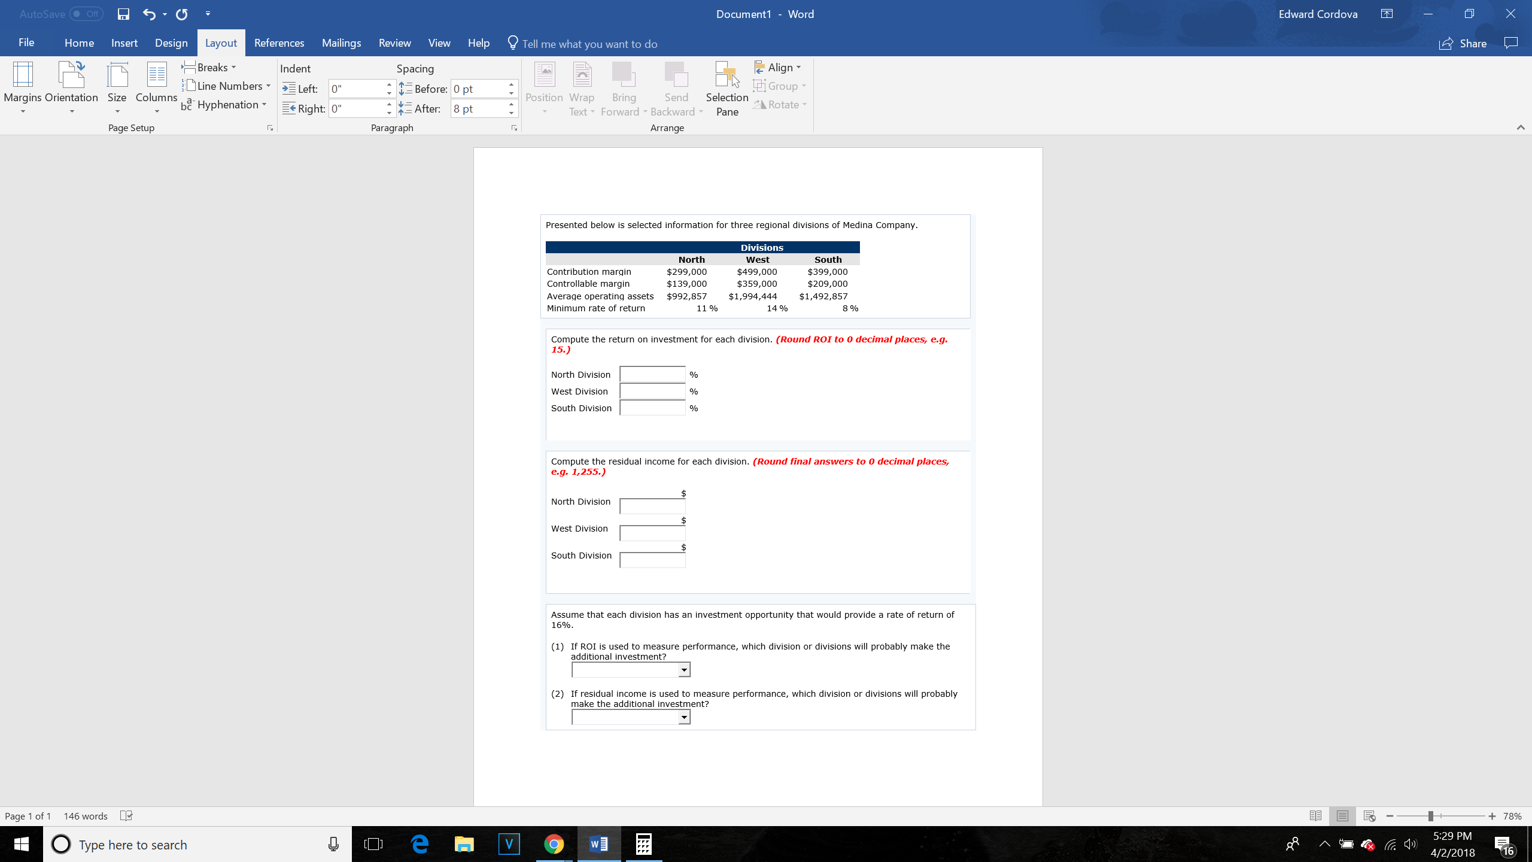Screen dimensions: 1532x862
Task: Toggle Web Layout view
Action: click(x=1369, y=816)
